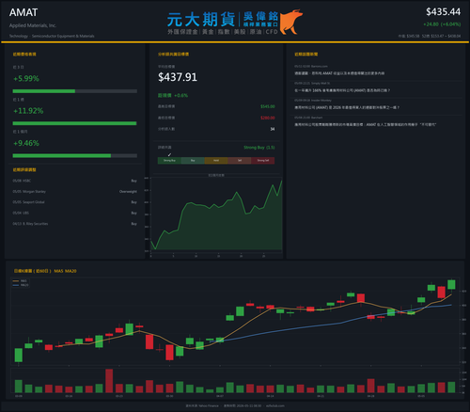Click the Overweight rating label
470x412 pixels.
[x=128, y=192]
